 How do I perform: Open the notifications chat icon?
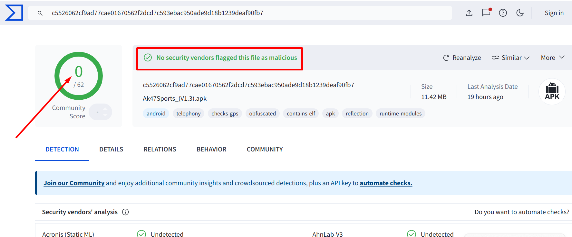pos(486,12)
